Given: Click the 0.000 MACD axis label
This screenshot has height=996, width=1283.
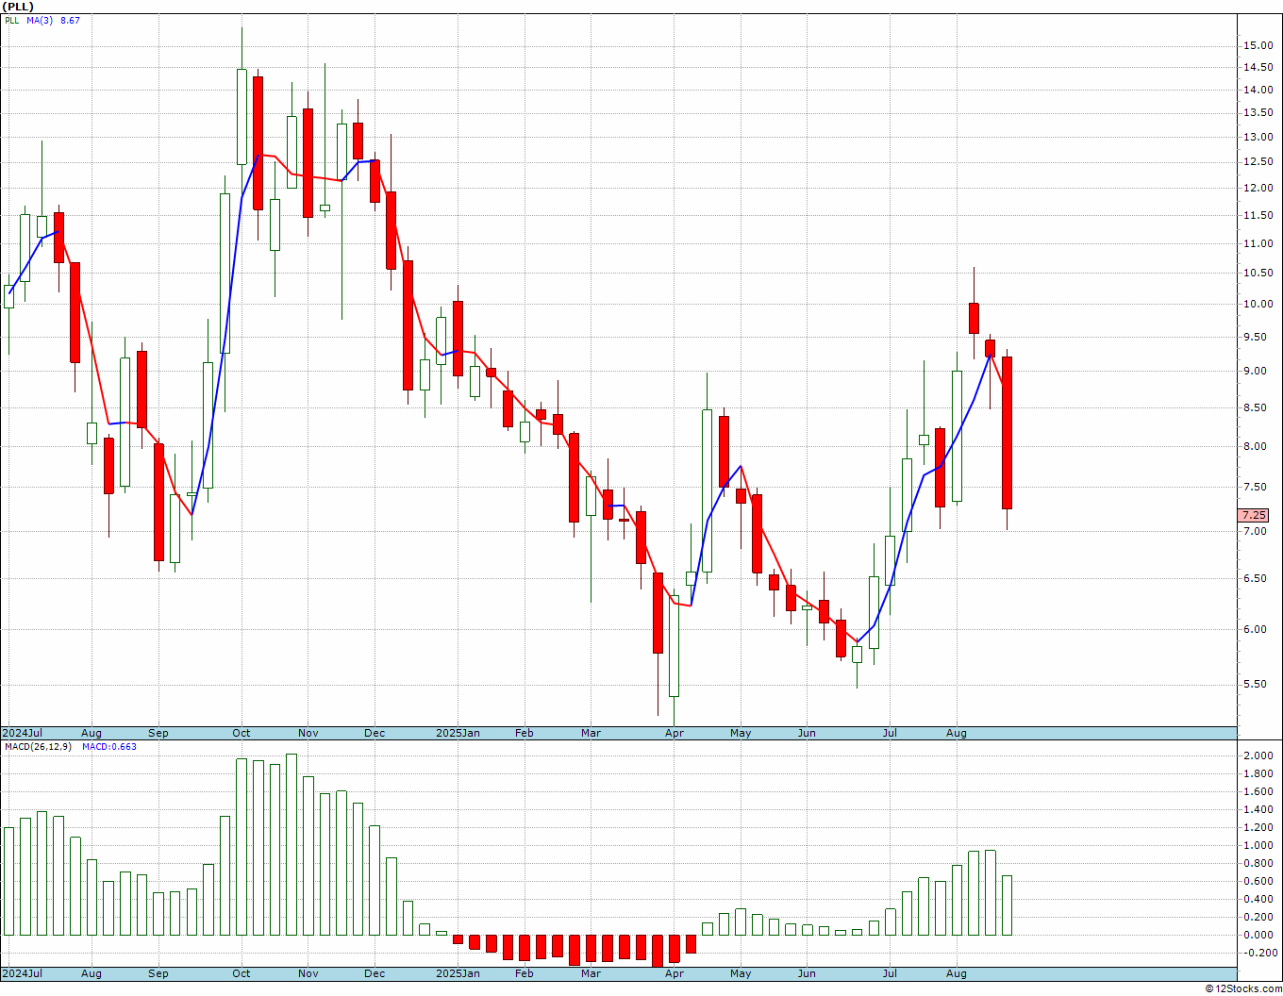Looking at the screenshot, I should point(1258,935).
